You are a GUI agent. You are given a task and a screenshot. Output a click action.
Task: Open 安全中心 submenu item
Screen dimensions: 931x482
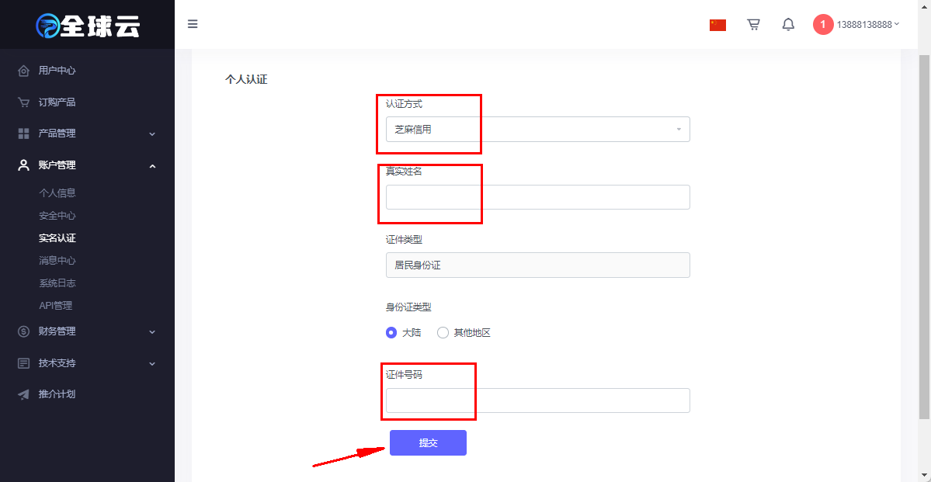pyautogui.click(x=57, y=216)
